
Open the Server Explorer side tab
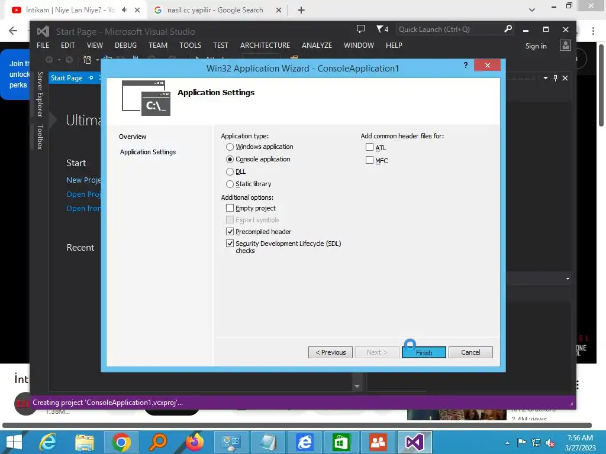[x=40, y=94]
